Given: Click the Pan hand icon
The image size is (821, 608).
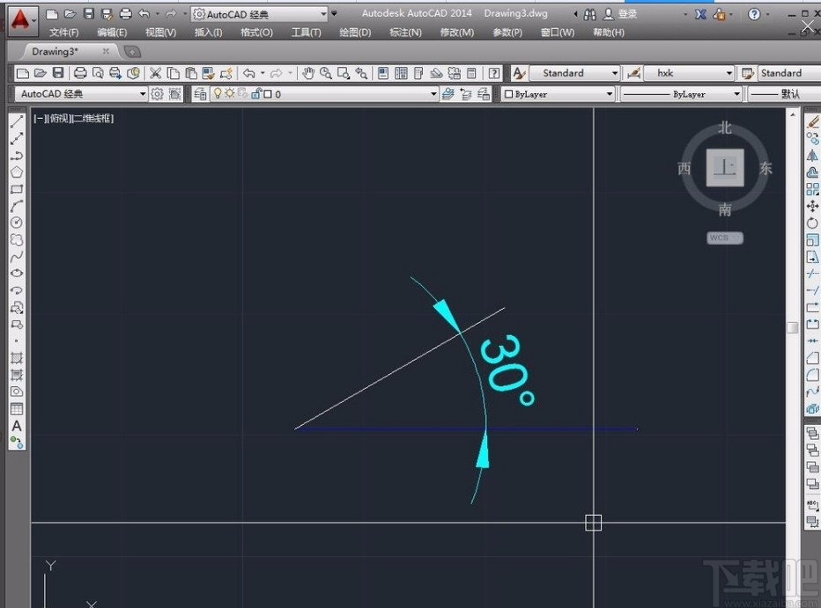Looking at the screenshot, I should pos(308,73).
